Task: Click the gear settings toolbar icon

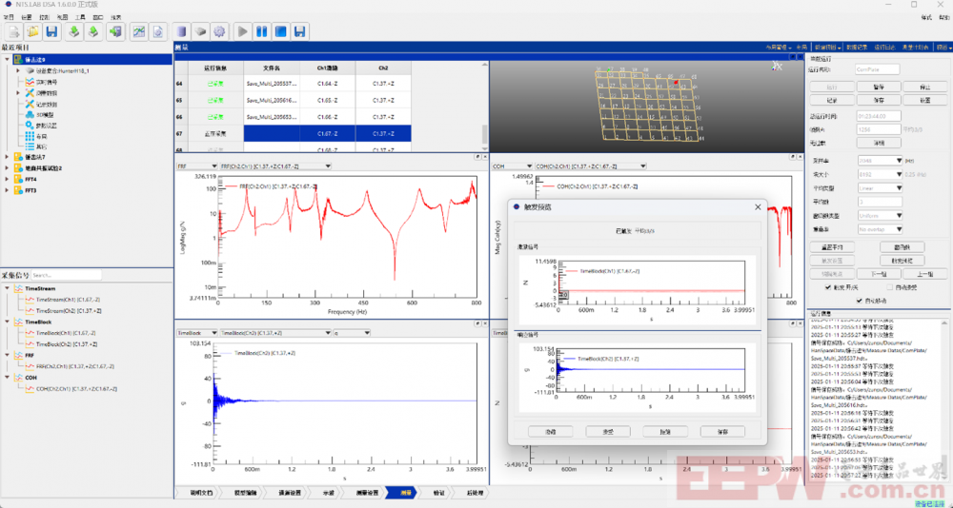Action: [x=219, y=31]
